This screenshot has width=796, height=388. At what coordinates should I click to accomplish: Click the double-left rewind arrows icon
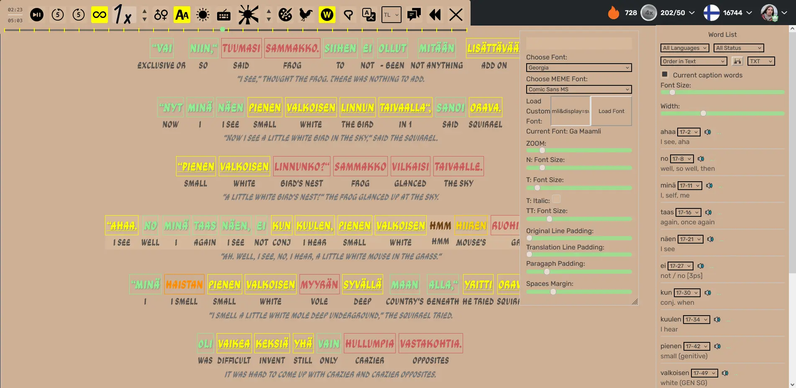(x=435, y=15)
